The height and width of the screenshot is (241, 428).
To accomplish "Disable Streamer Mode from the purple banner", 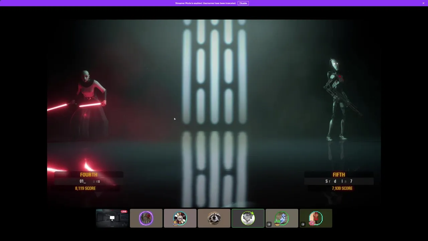I will (x=243, y=3).
